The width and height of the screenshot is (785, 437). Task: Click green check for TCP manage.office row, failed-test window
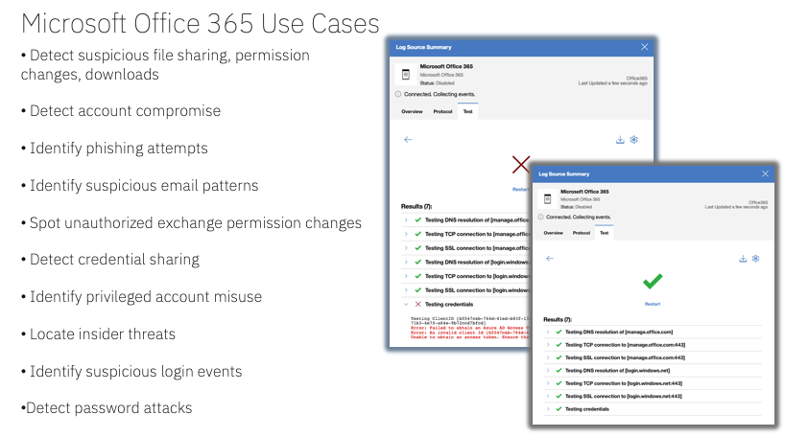click(x=418, y=234)
